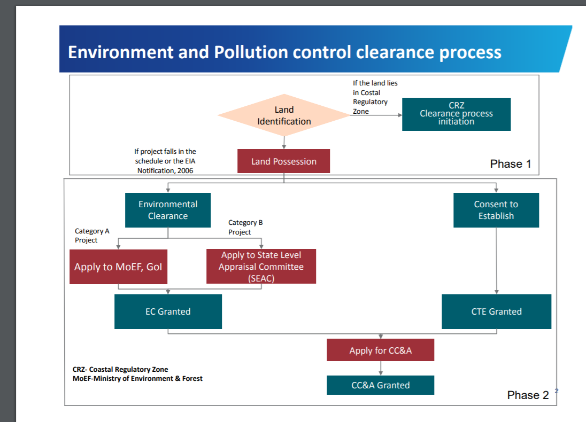The width and height of the screenshot is (586, 422).
Task: Click the CTE Granted box
Action: click(x=496, y=311)
